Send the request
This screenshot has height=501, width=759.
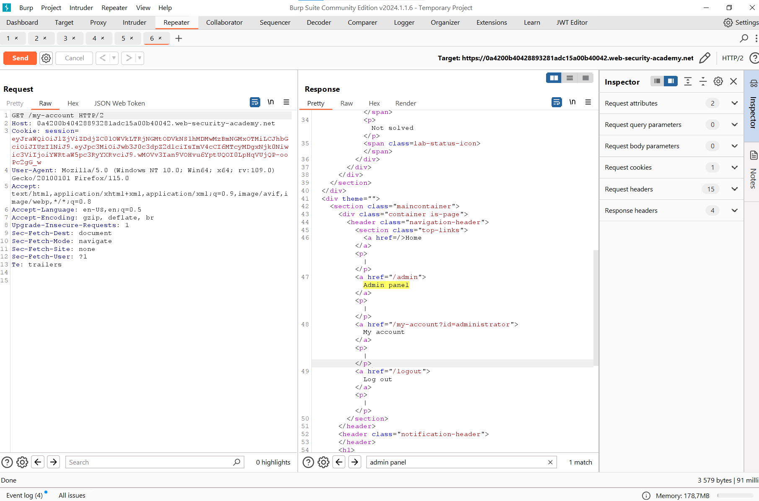click(x=20, y=58)
